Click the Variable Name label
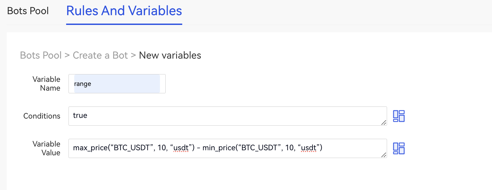 click(x=46, y=84)
